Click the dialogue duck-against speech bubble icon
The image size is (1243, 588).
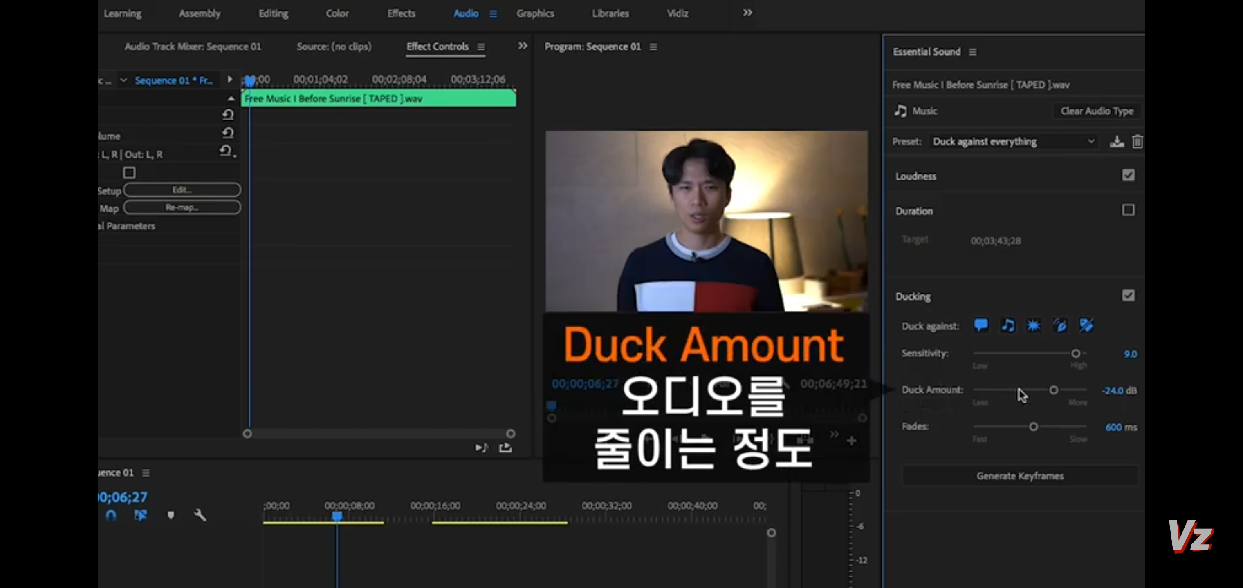(x=981, y=325)
